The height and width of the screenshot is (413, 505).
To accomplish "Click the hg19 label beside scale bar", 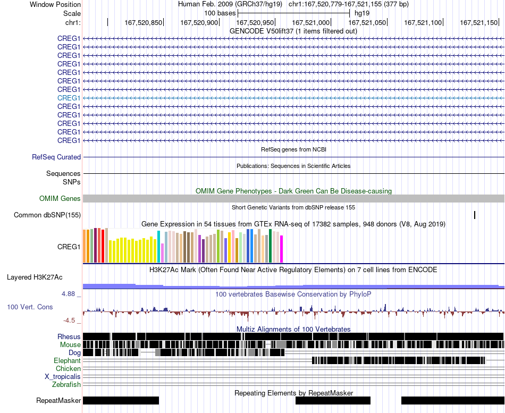I will 361,13.
